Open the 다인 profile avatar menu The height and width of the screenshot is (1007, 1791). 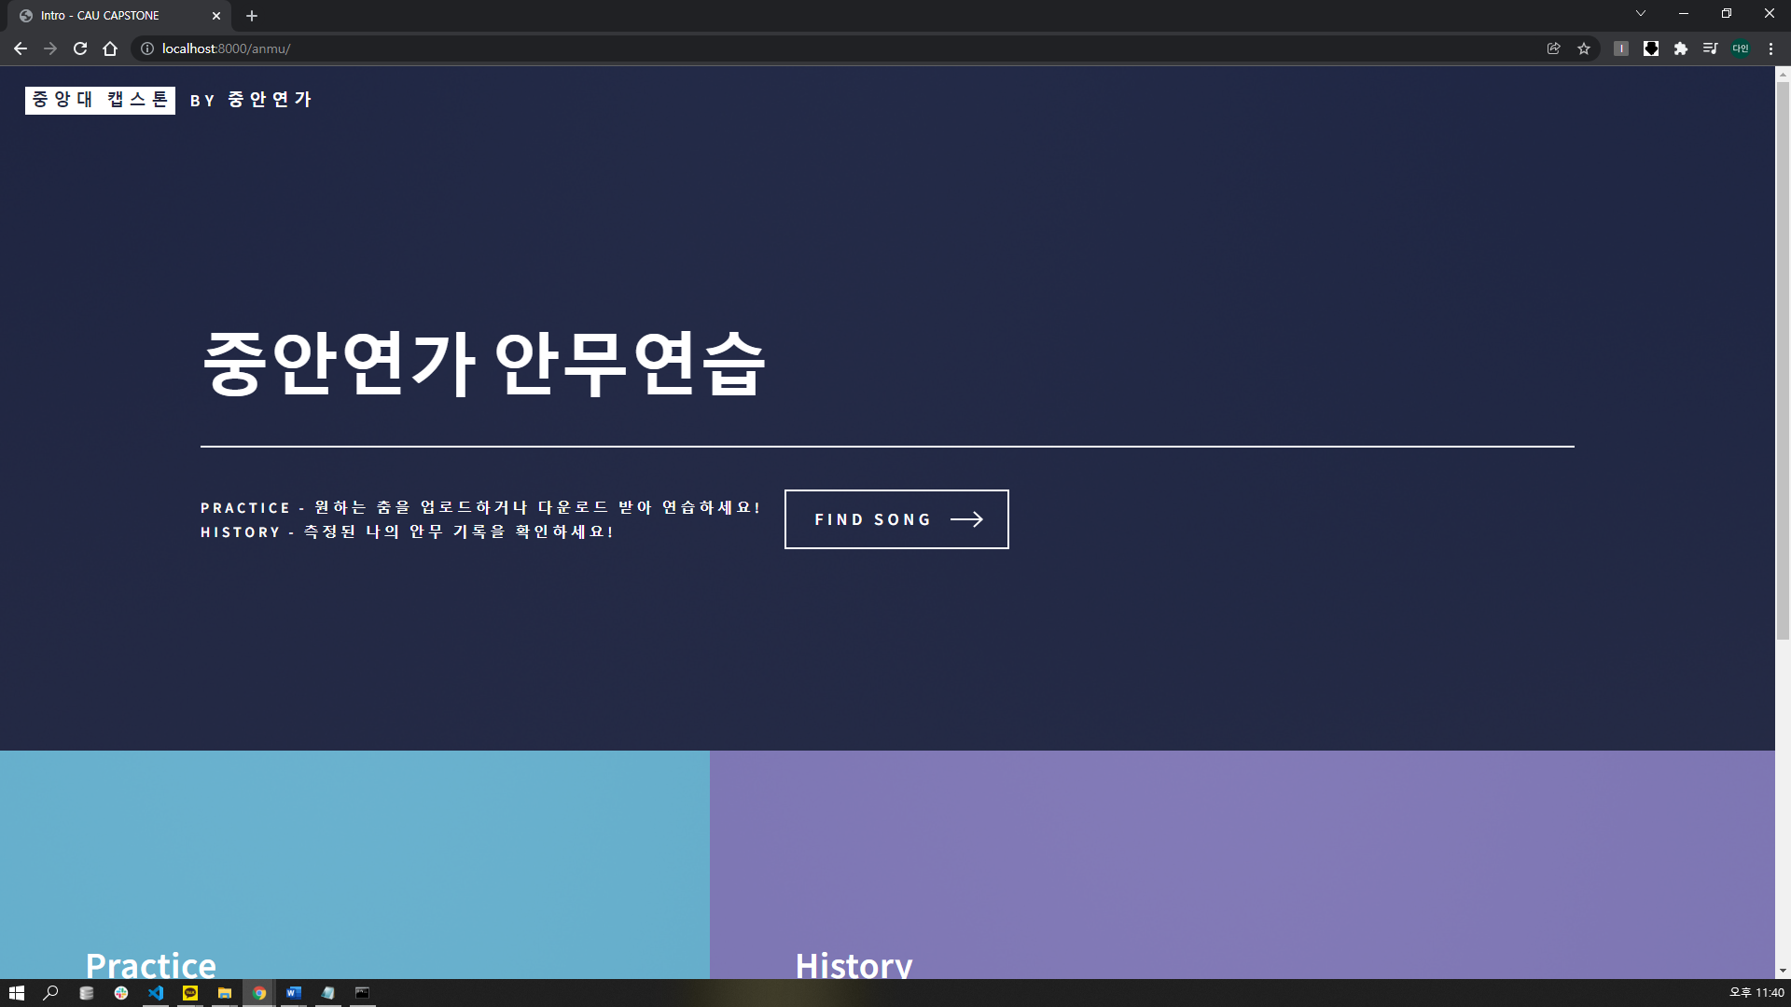coord(1741,48)
